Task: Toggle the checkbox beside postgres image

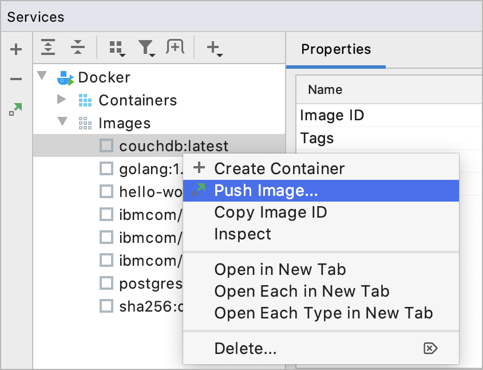Action: tap(106, 283)
